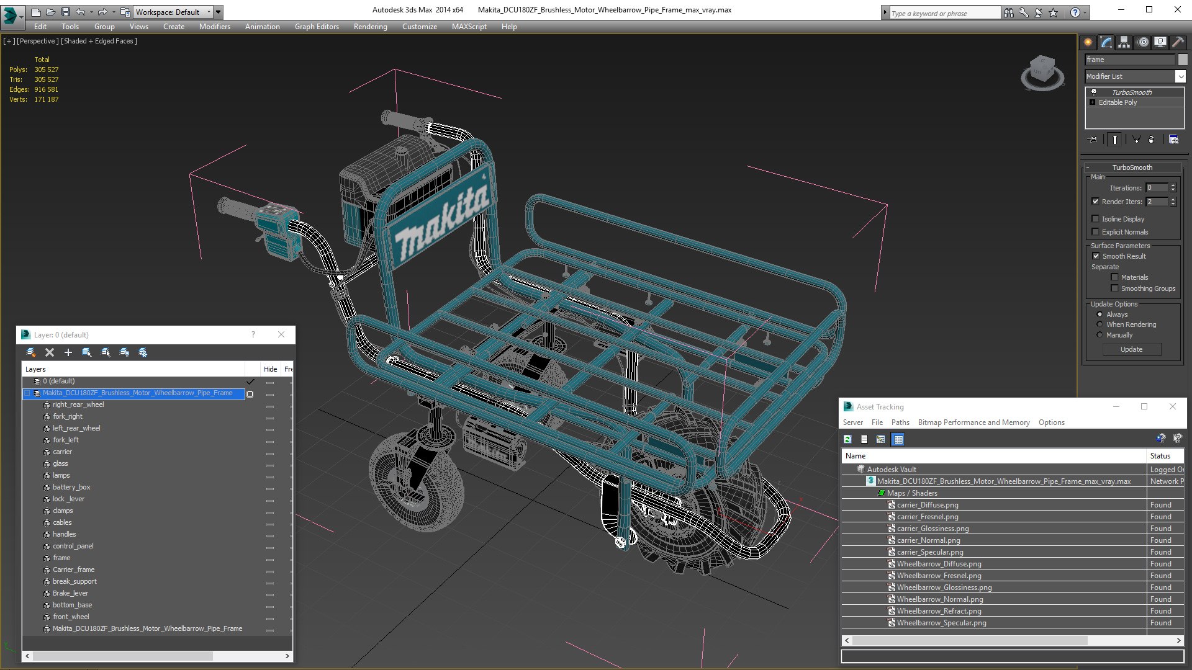Open the Graph Editors menu

coord(317,27)
